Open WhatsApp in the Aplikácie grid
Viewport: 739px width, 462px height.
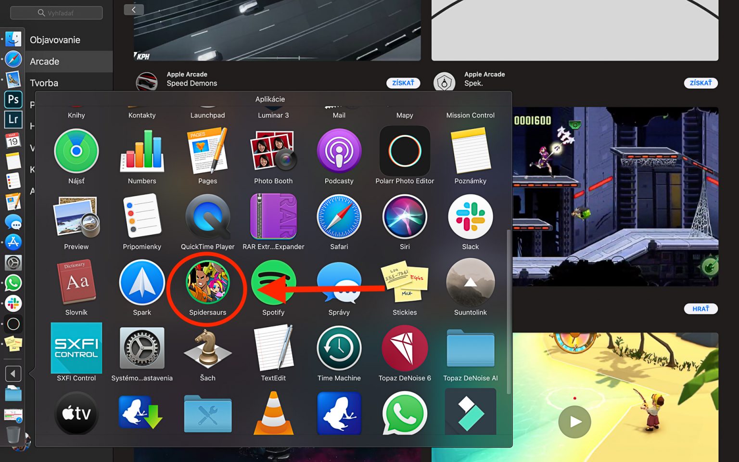(x=405, y=413)
